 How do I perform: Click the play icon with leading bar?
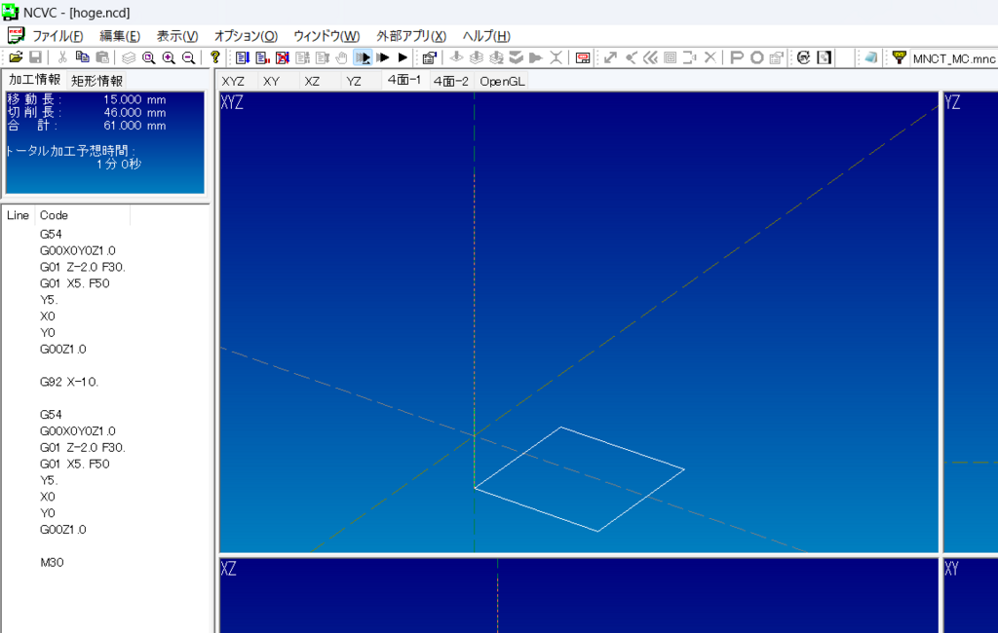coord(382,57)
